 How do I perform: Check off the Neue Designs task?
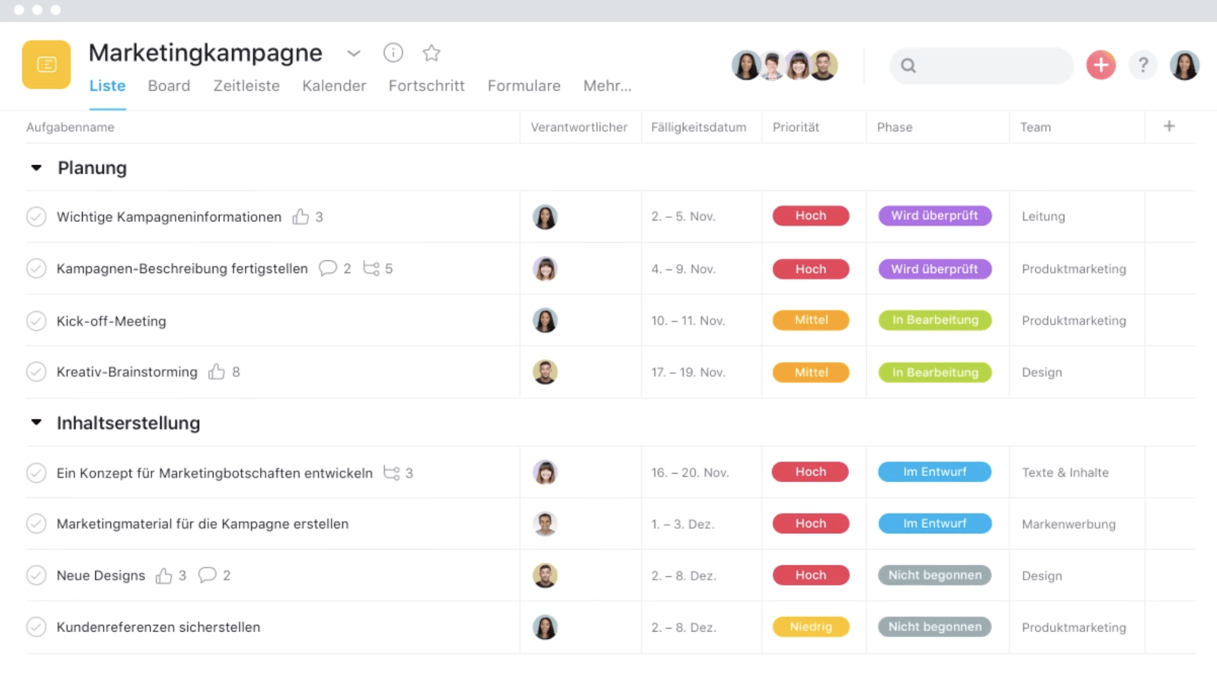coord(37,576)
